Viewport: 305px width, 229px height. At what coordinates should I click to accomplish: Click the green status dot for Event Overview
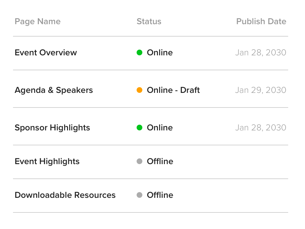pyautogui.click(x=139, y=52)
